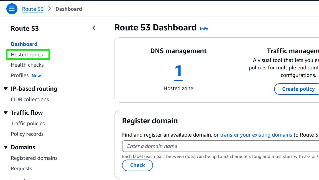This screenshot has height=180, width=319.
Task: Open CIDR collections
Action: (30, 100)
